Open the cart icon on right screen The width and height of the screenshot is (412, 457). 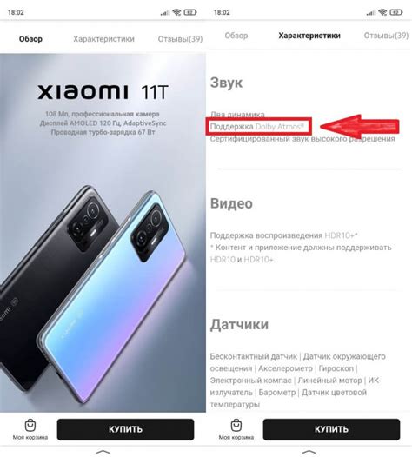236,425
